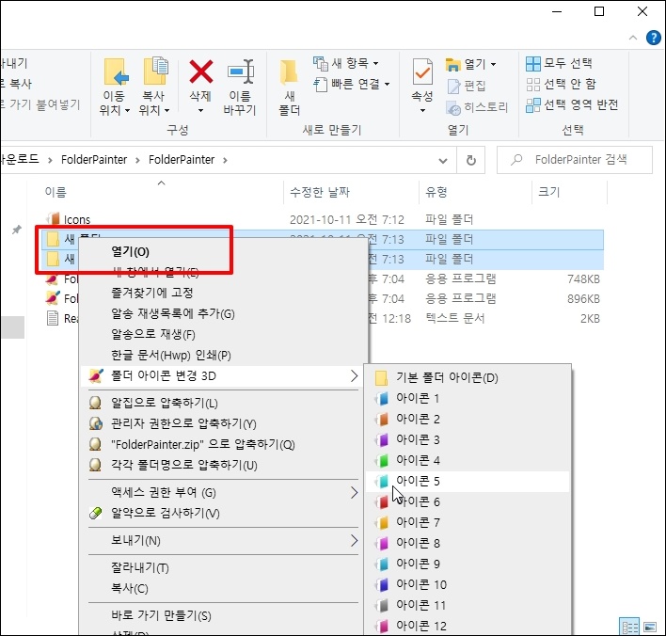666x636 pixels.
Task: Expand the 액세스 권한 부여 submenu arrow
Action: (354, 493)
